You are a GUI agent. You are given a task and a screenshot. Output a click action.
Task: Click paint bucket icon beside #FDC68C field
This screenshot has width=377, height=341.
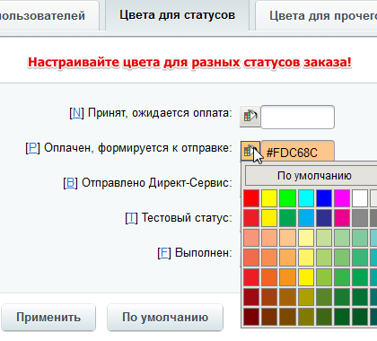250,151
